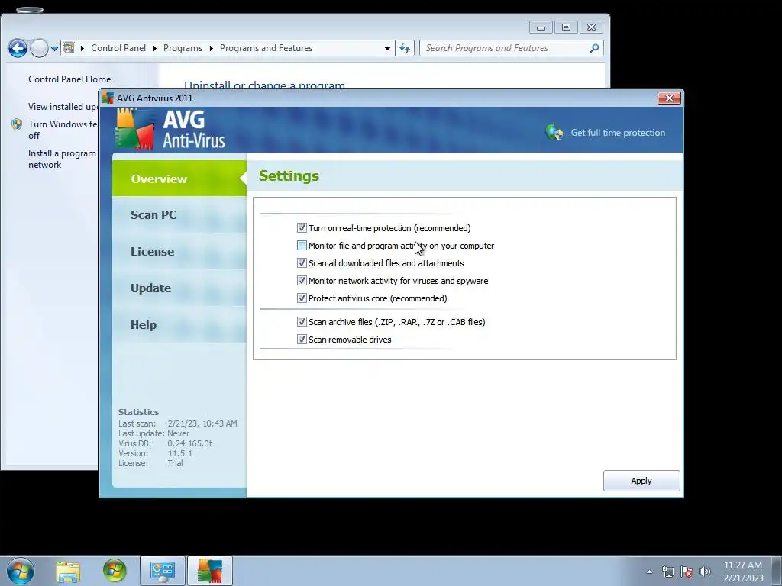The image size is (782, 586).
Task: Click the AVG Anti-Virus logo in header
Action: [170, 129]
